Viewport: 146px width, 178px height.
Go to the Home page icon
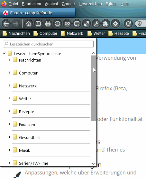(29, 24)
